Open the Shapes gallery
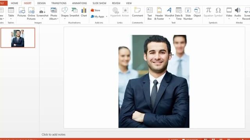The height and width of the screenshot is (140, 250). pyautogui.click(x=64, y=13)
